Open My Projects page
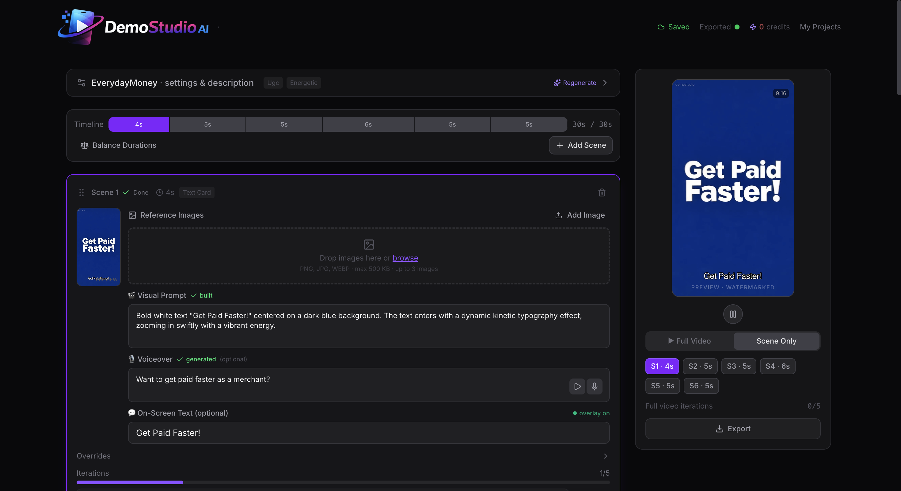The width and height of the screenshot is (901, 491). pyautogui.click(x=820, y=27)
